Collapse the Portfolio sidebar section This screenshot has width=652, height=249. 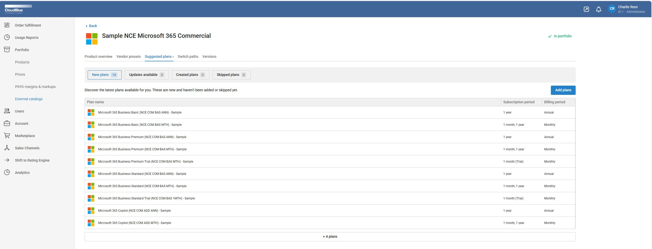point(22,50)
